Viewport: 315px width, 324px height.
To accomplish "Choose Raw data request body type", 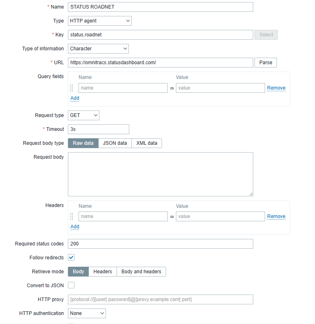I will (83, 143).
